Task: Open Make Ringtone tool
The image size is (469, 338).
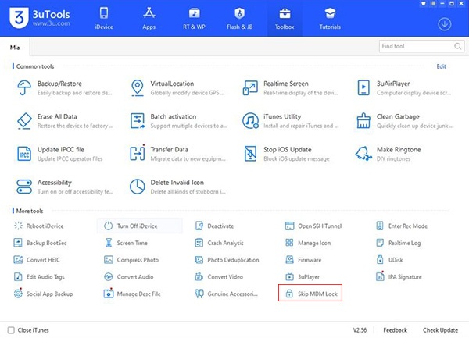Action: pos(388,154)
